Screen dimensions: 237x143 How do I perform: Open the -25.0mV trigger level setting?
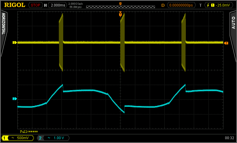[x=222, y=5]
